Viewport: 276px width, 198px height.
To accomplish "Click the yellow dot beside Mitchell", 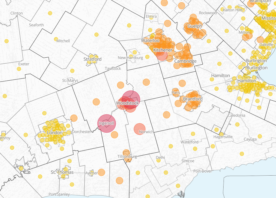I will (56, 39).
